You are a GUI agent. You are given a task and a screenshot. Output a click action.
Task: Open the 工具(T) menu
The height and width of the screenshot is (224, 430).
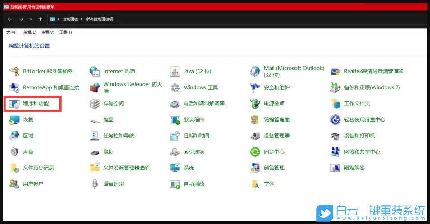click(66, 32)
